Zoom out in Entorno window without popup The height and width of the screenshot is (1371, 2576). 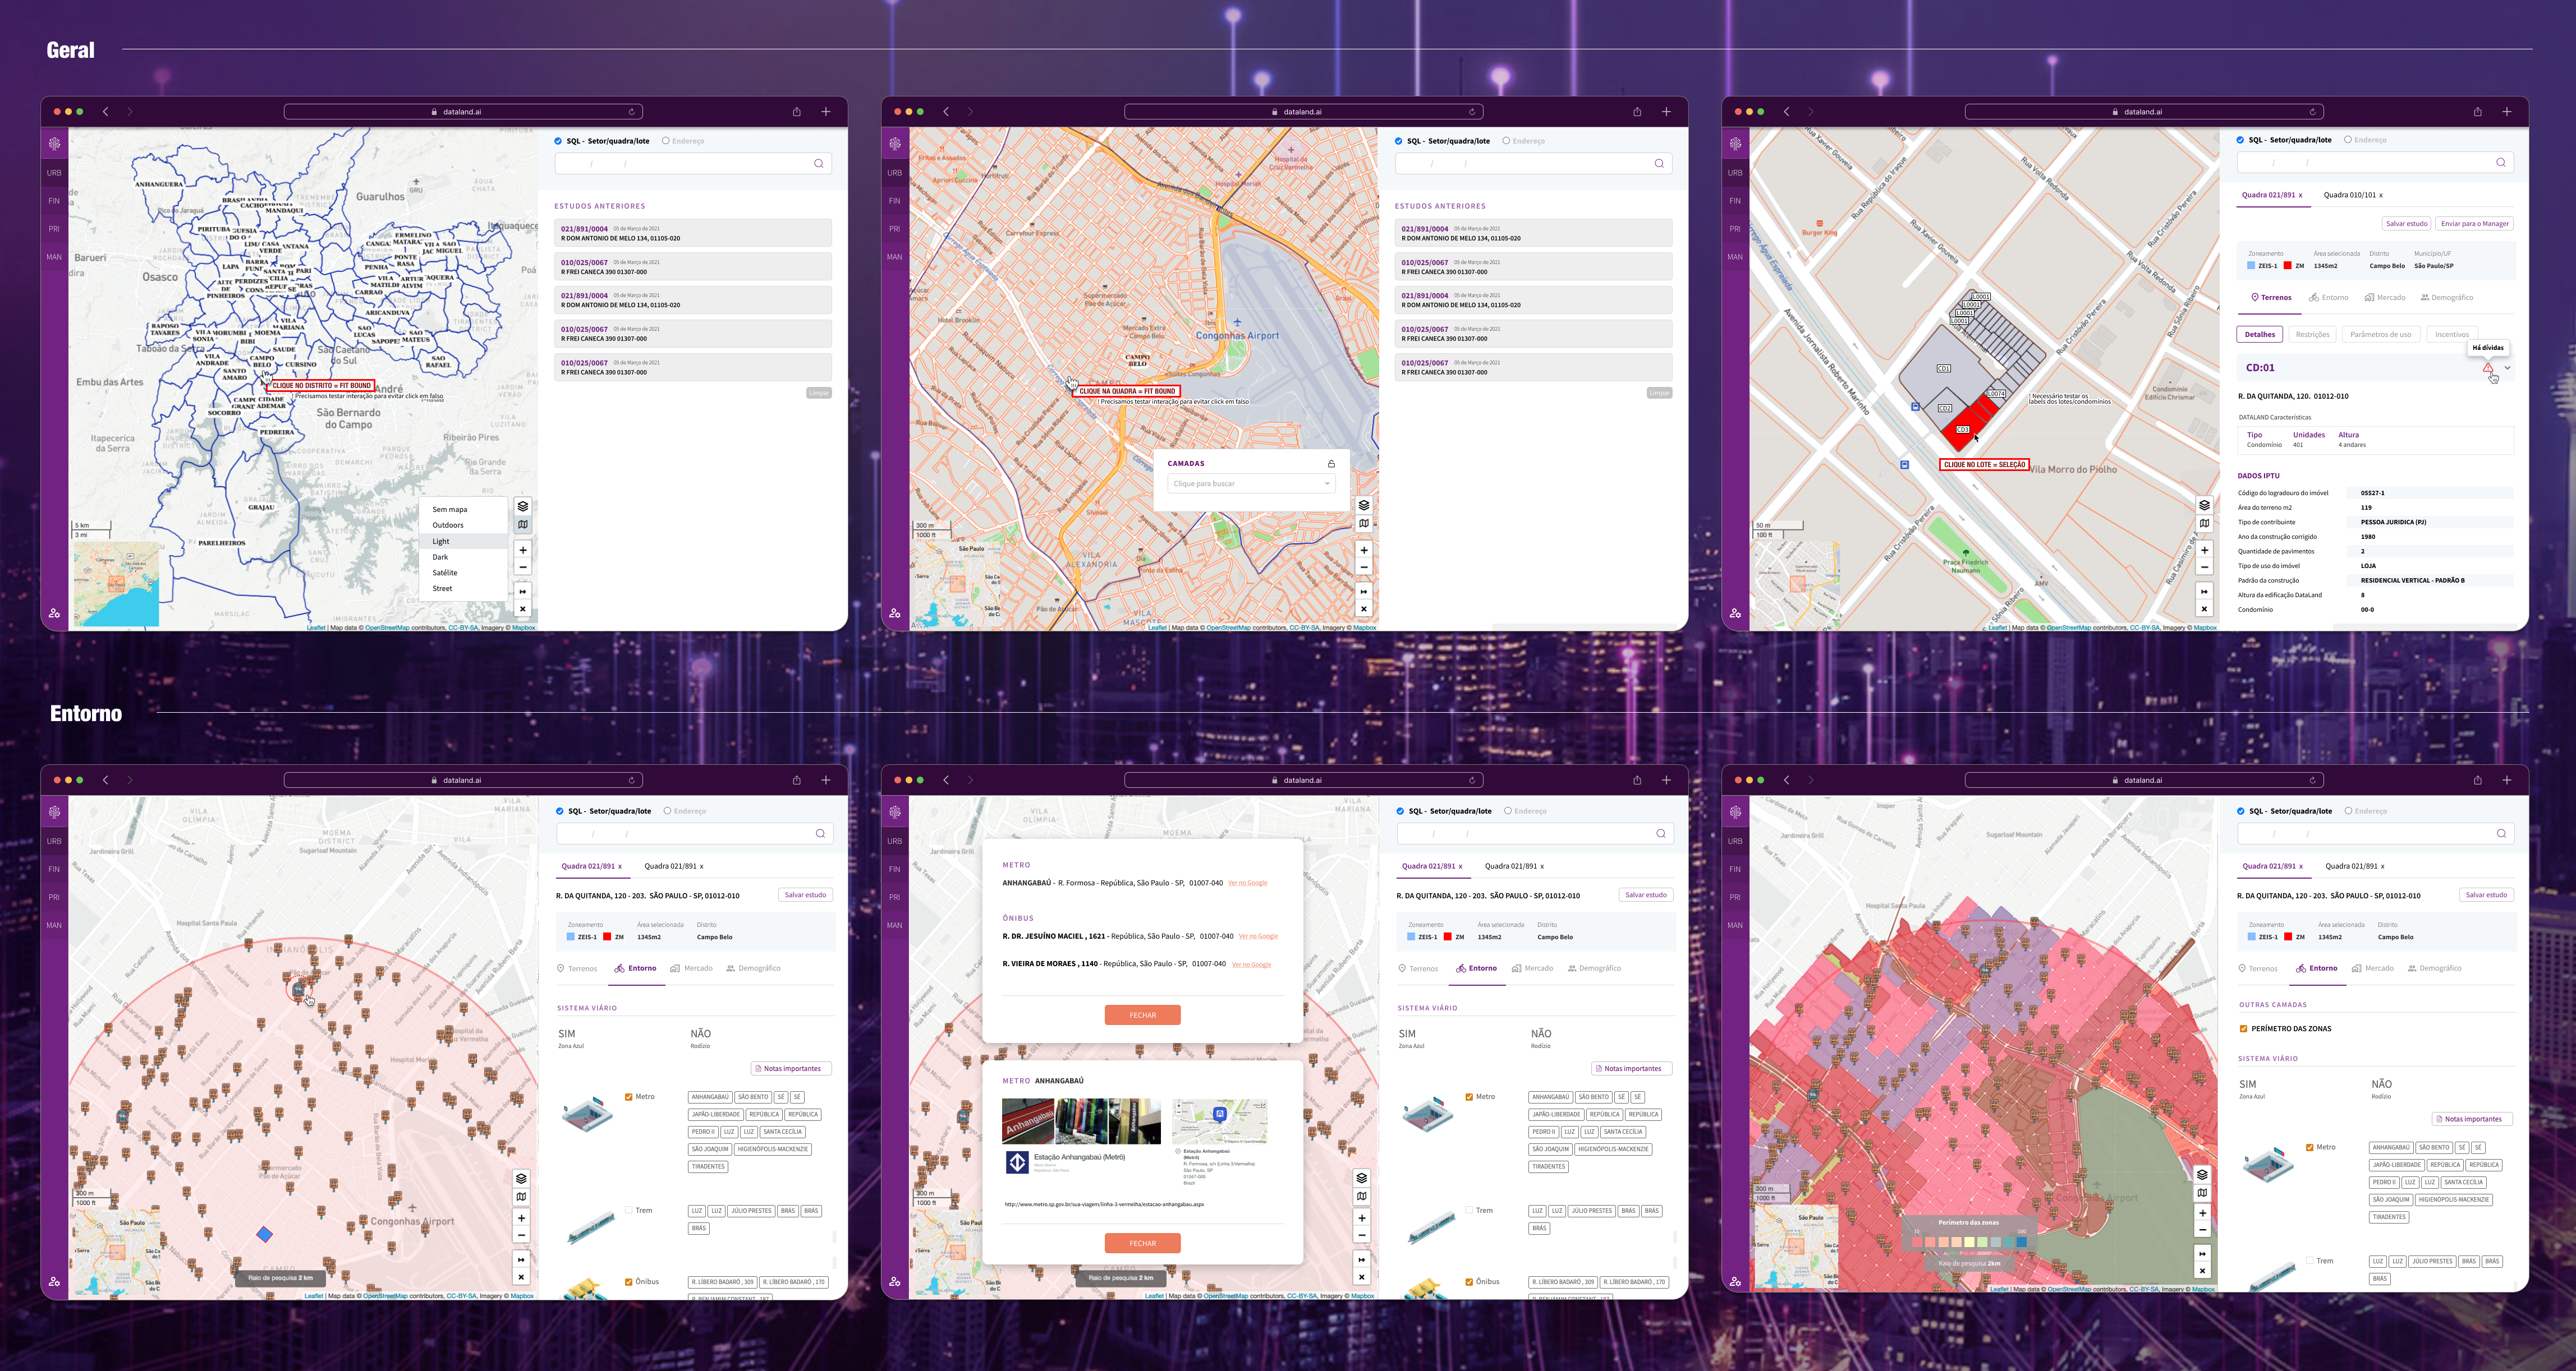click(521, 1236)
